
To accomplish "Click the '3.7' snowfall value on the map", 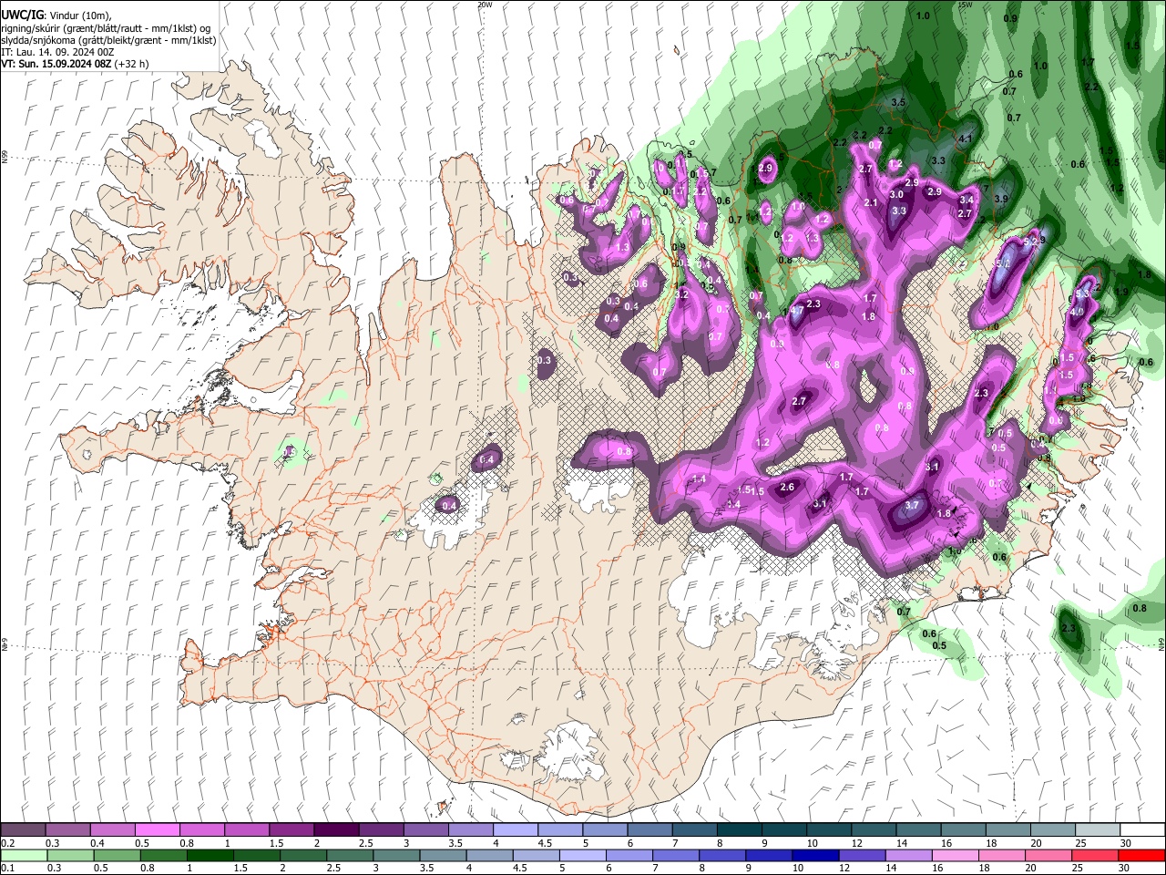I will [x=914, y=505].
